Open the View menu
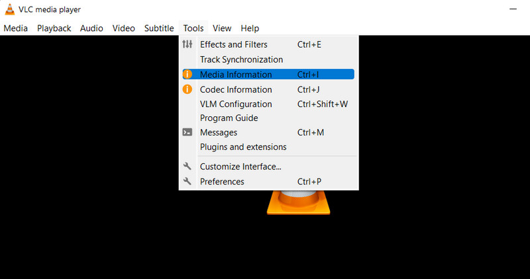Image resolution: width=530 pixels, height=279 pixels. [222, 28]
